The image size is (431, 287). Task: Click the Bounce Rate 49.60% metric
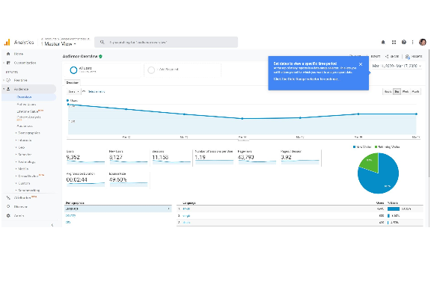pos(129,180)
